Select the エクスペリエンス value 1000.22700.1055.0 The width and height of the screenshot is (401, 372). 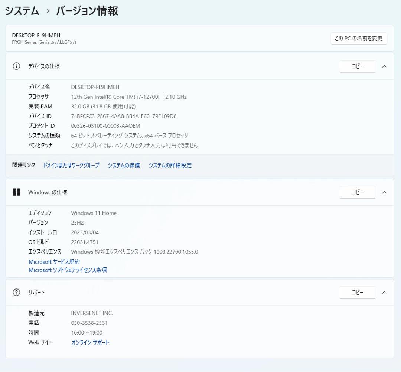[x=135, y=252]
